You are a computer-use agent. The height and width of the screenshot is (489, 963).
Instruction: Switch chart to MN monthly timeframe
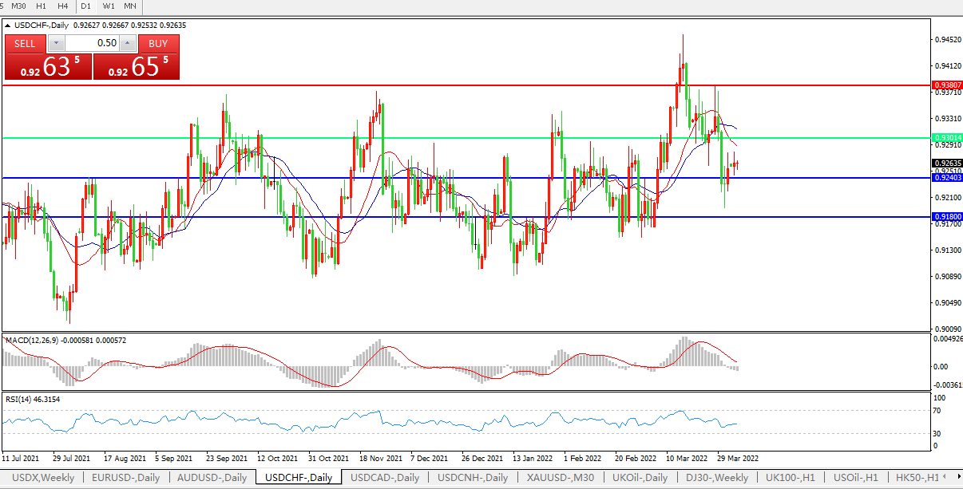(x=130, y=6)
